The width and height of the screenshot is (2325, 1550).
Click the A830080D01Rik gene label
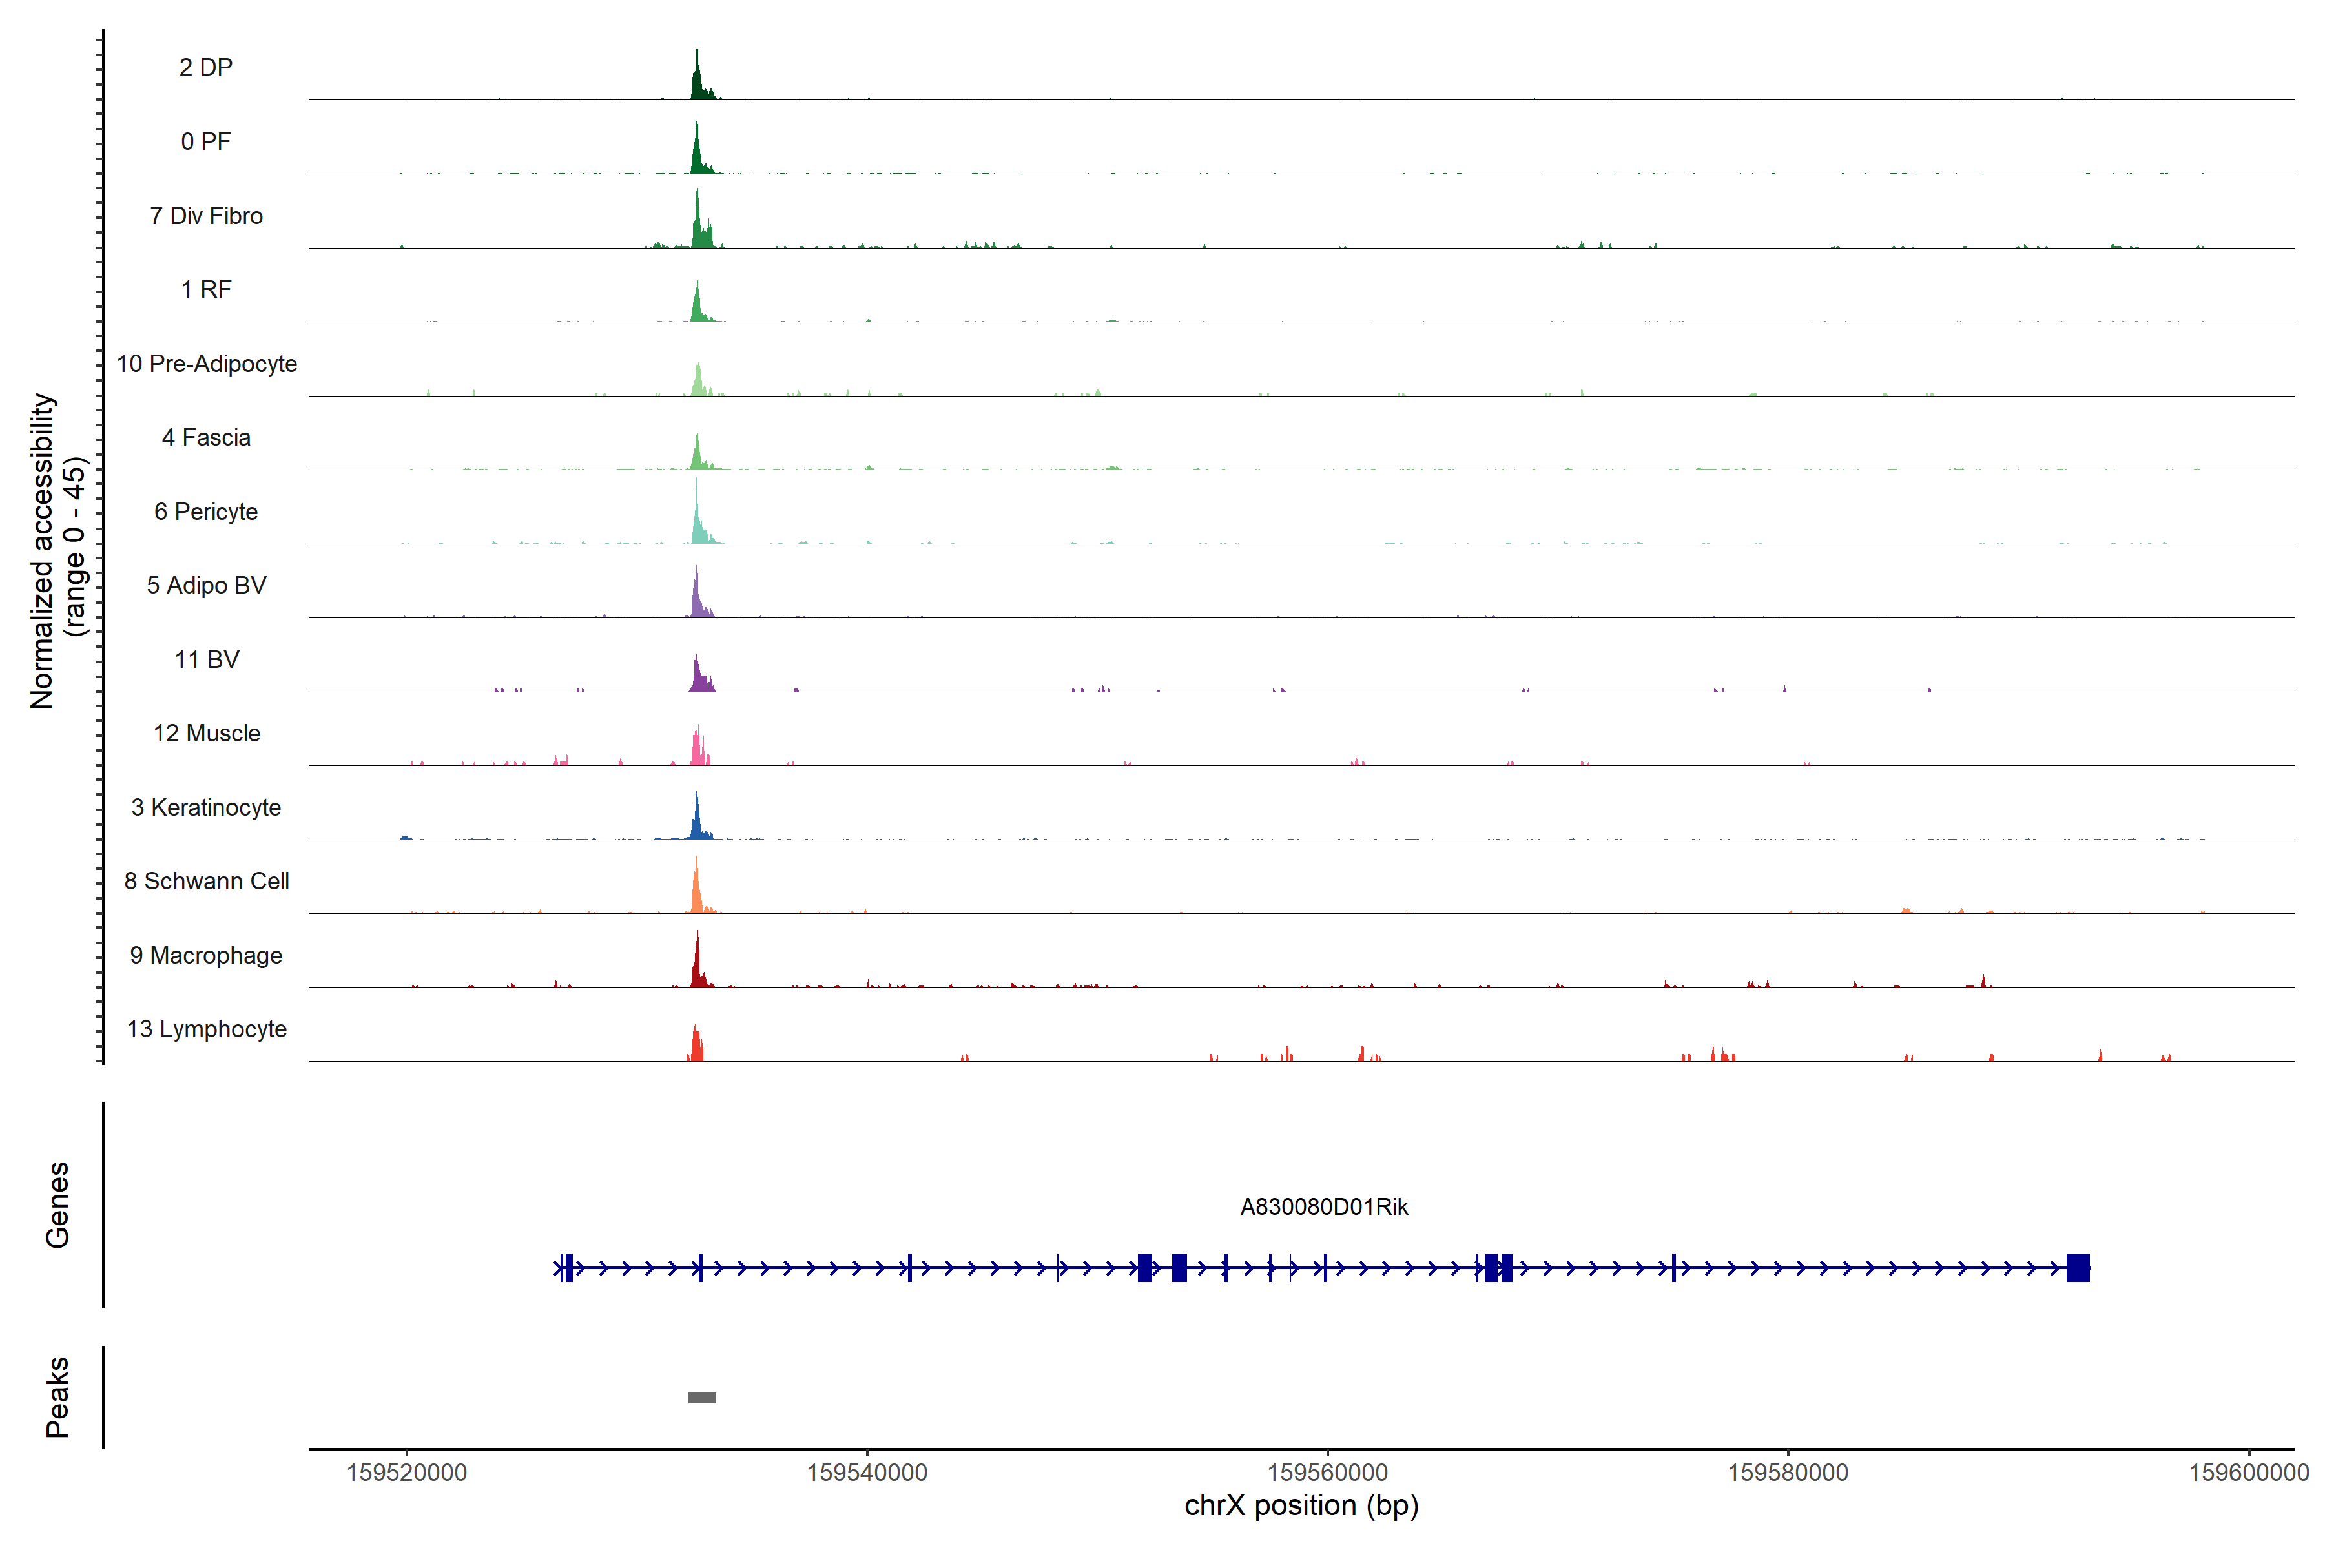click(x=1323, y=1206)
